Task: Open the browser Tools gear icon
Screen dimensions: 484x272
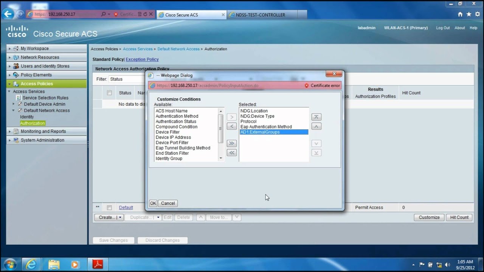Action: (x=477, y=14)
